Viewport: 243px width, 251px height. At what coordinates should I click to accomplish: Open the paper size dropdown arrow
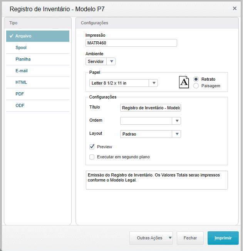tap(154, 83)
